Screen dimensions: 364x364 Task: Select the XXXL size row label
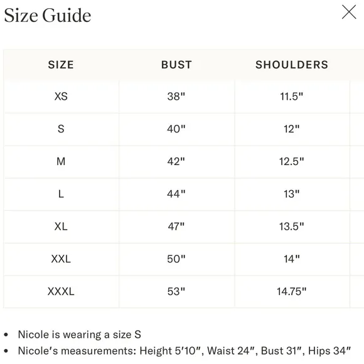pos(61,291)
